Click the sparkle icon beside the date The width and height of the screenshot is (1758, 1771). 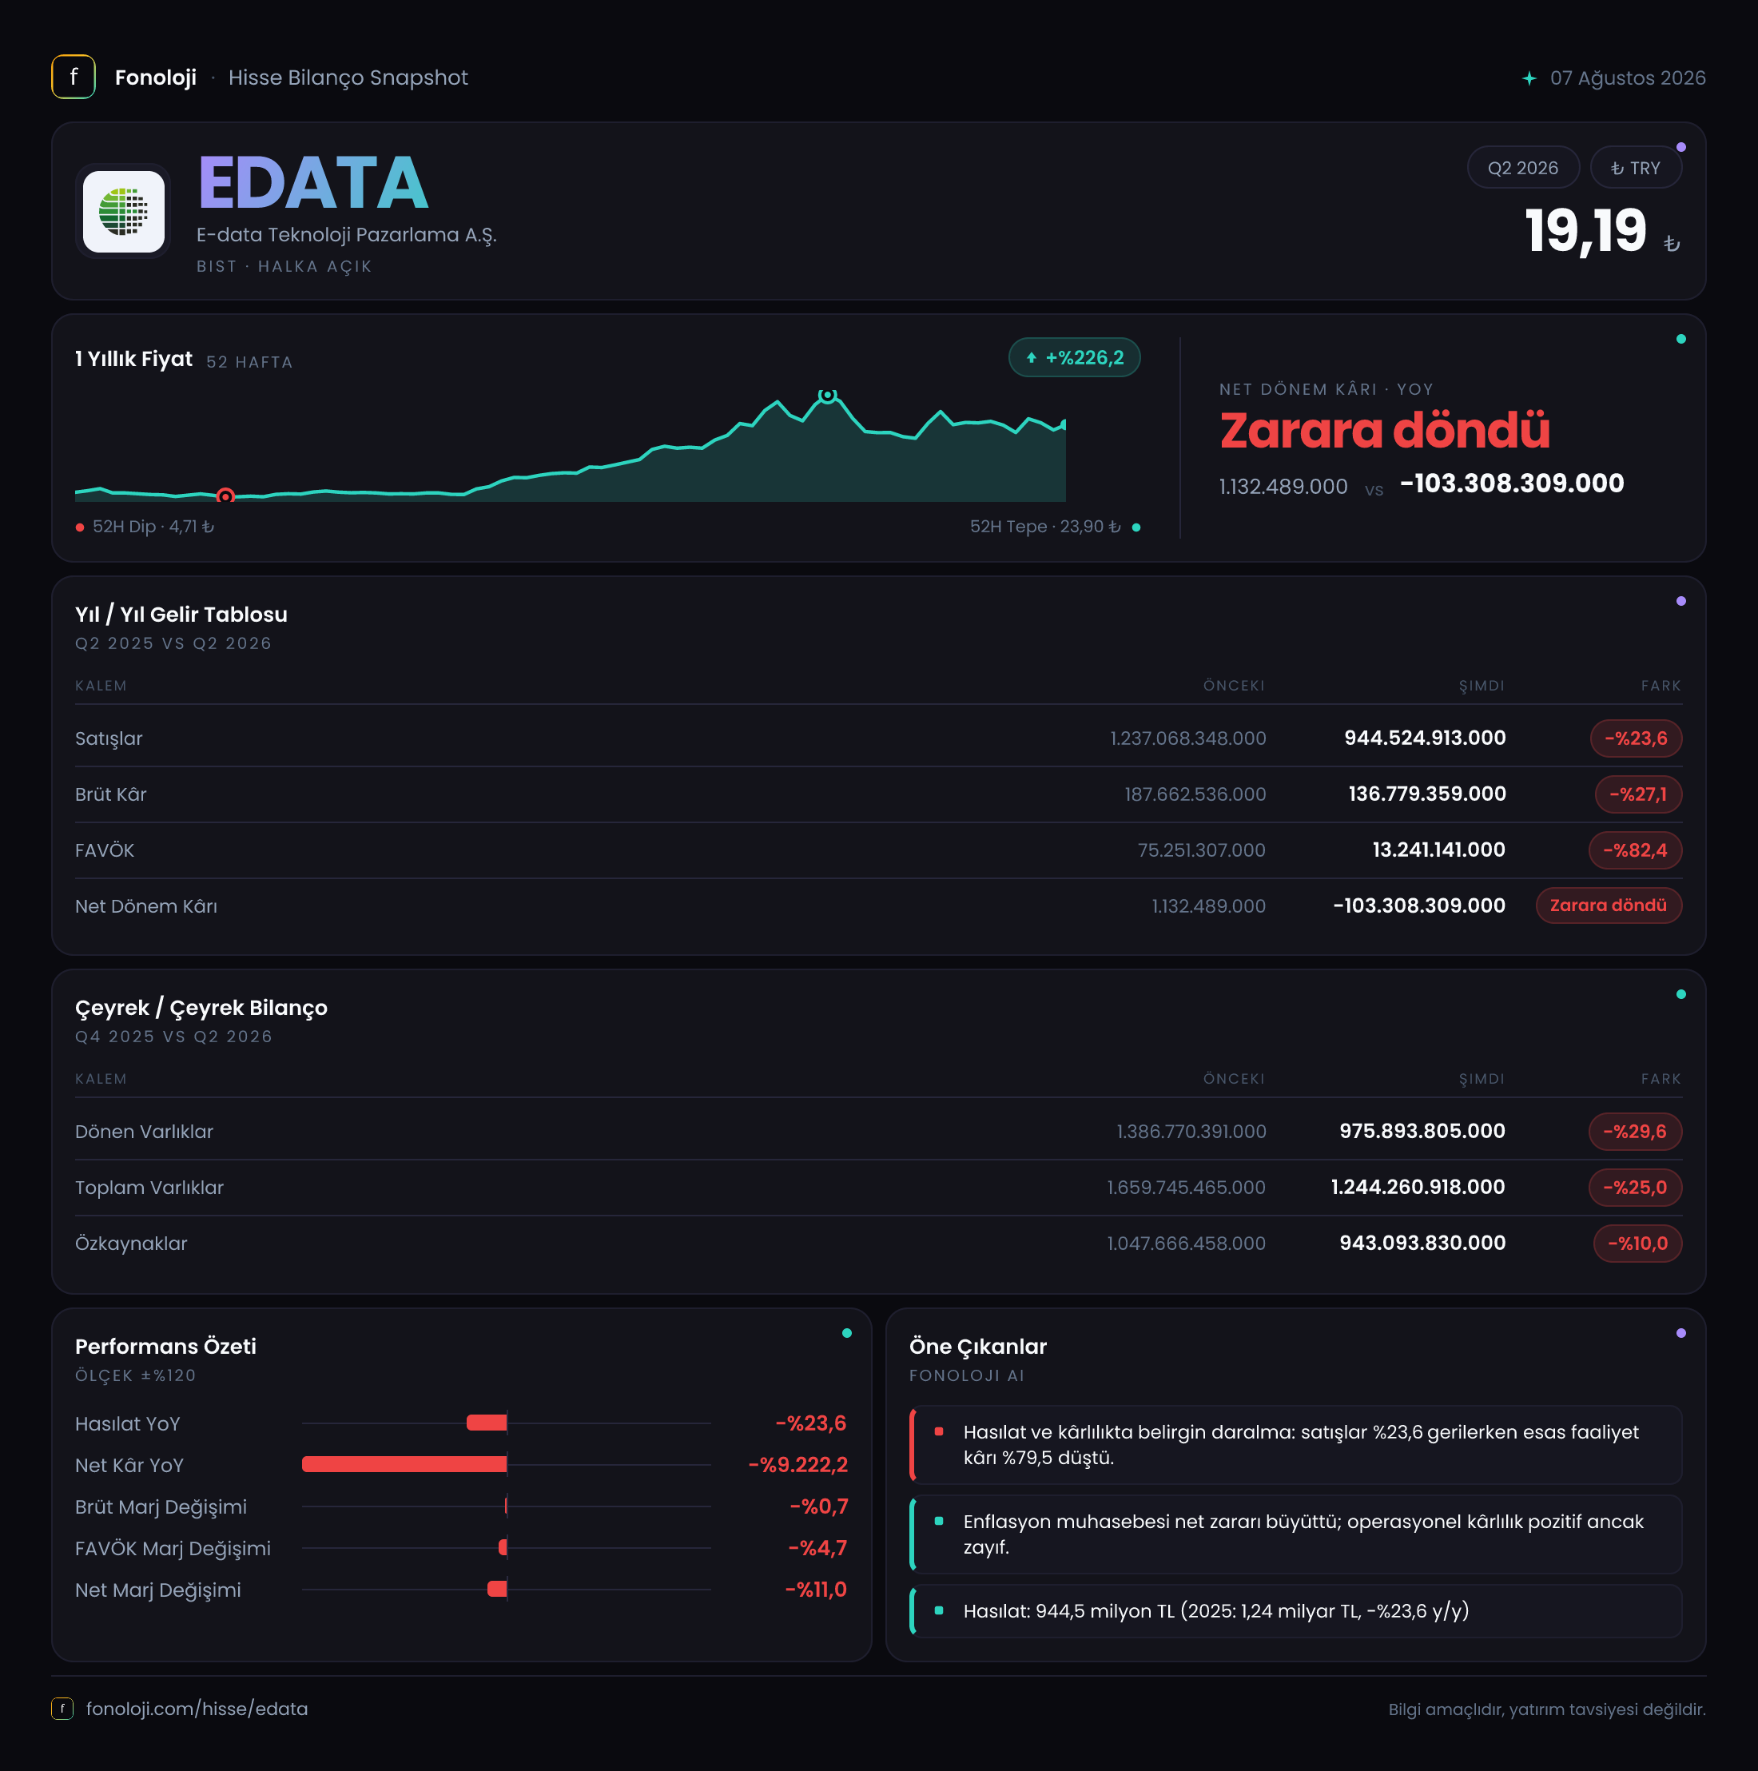1529,78
